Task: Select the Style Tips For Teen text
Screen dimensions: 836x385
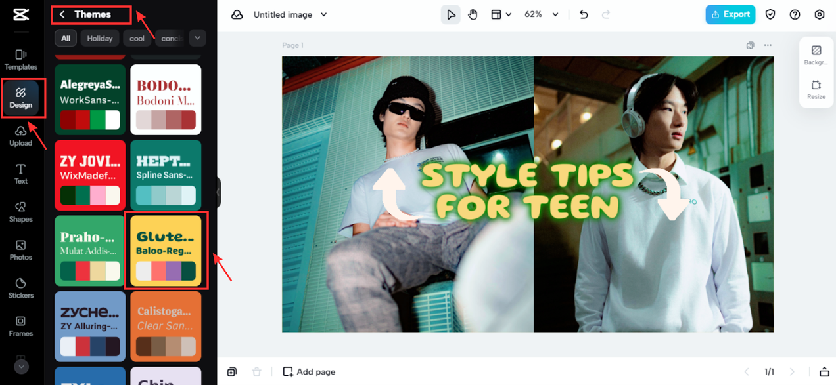Action: [x=527, y=192]
